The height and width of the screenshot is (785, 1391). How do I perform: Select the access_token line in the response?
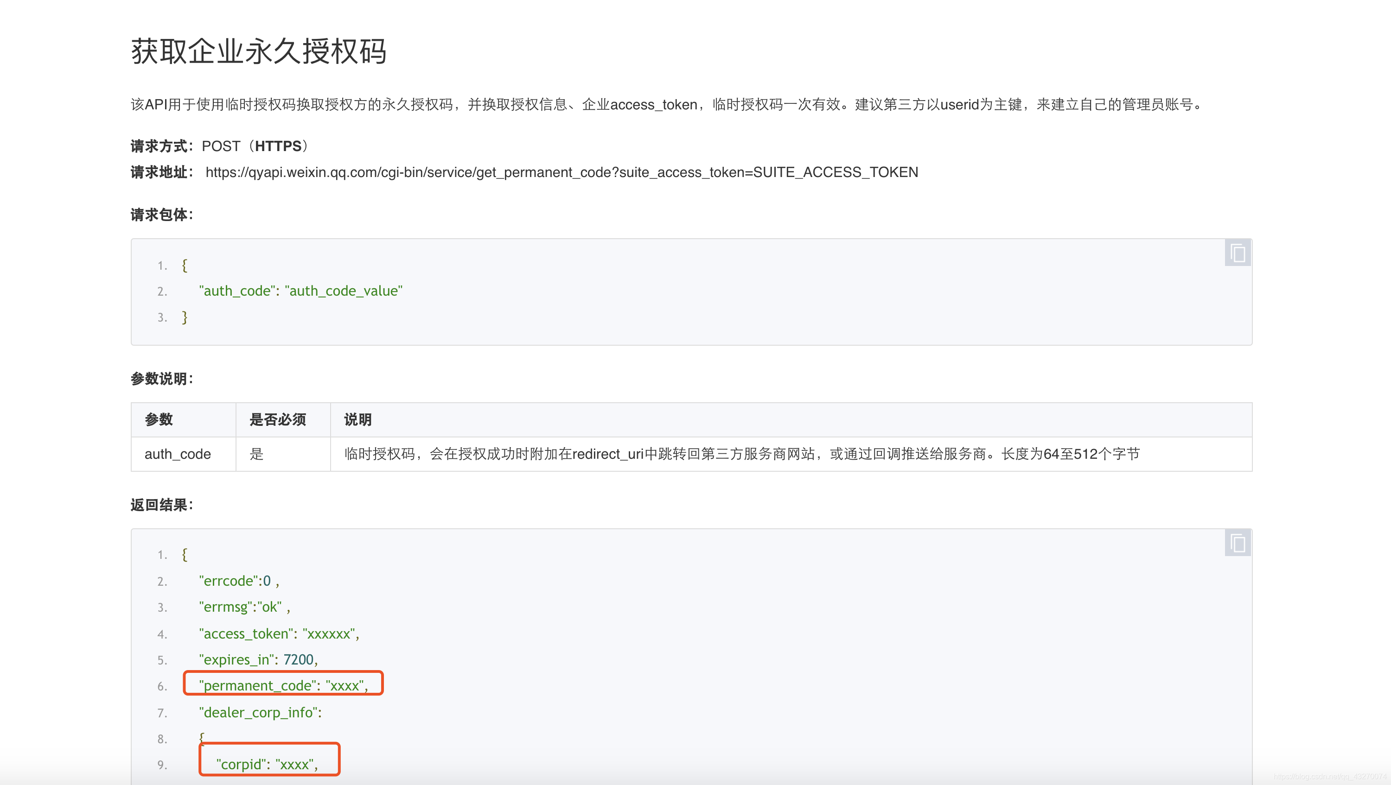pos(279,633)
